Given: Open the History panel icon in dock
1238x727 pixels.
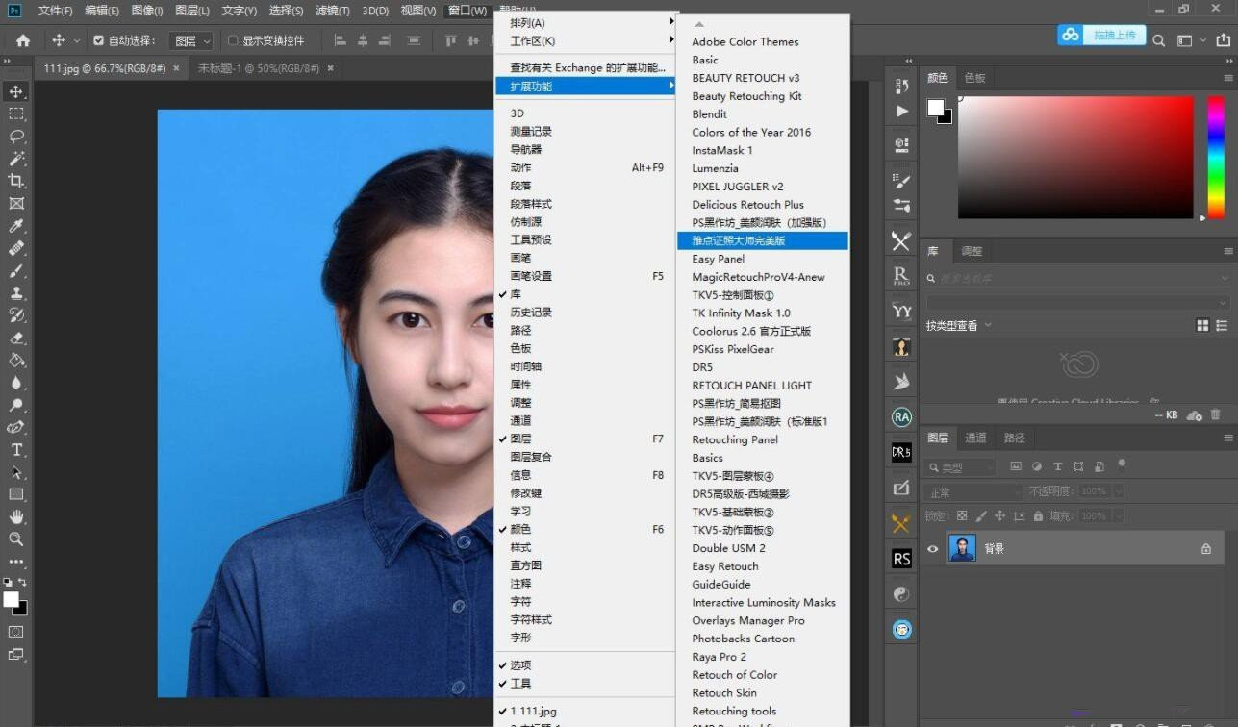Looking at the screenshot, I should (901, 86).
